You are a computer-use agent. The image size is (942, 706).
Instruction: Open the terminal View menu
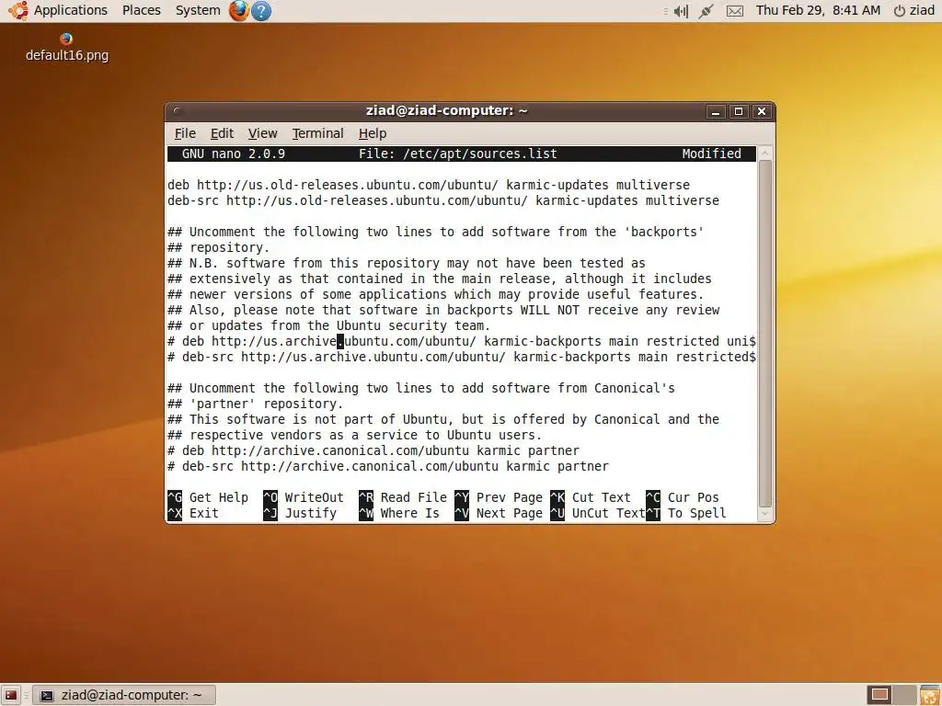click(x=262, y=133)
